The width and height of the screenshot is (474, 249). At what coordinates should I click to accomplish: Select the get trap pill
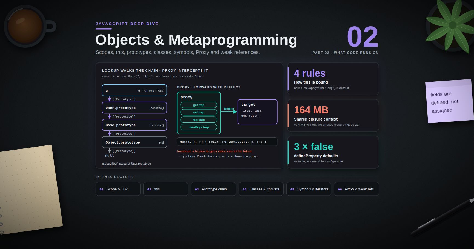click(x=199, y=105)
